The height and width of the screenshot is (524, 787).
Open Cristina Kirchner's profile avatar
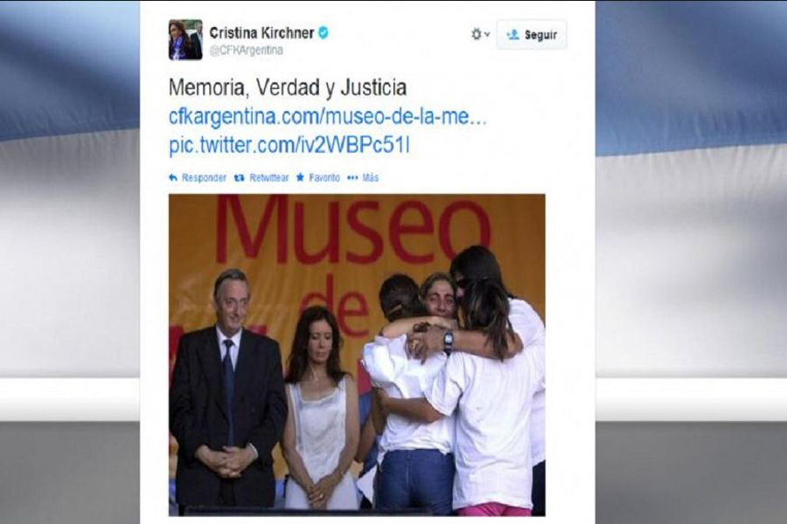(x=185, y=39)
